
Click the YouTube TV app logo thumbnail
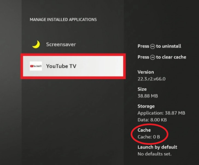[36, 66]
